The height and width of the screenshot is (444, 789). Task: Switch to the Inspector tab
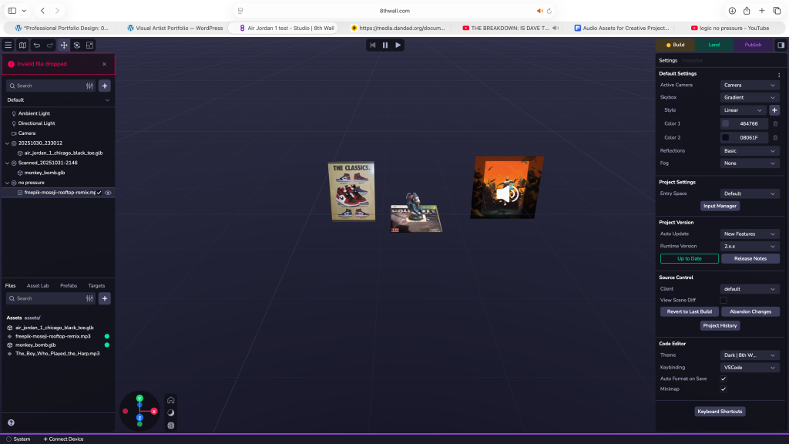[692, 60]
